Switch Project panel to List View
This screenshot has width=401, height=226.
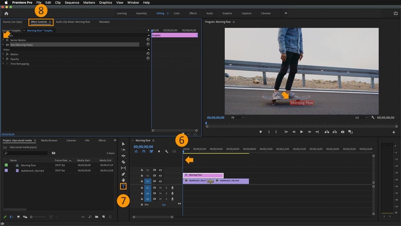(x=12, y=217)
